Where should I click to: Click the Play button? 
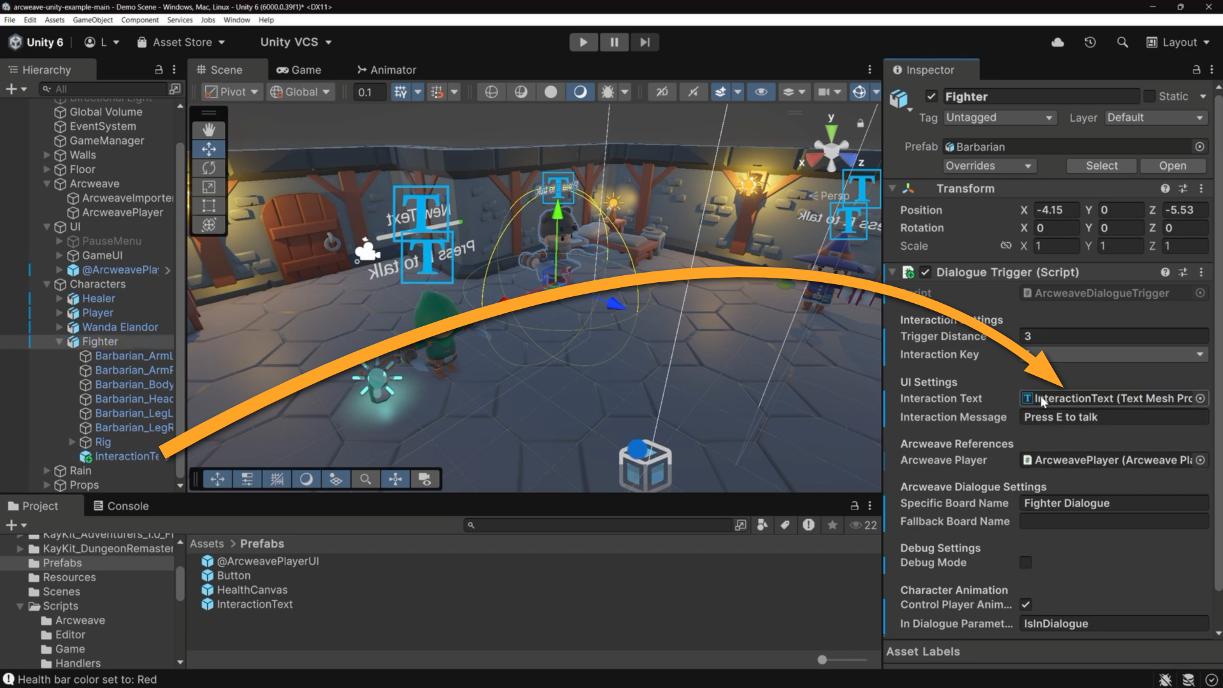pyautogui.click(x=583, y=42)
